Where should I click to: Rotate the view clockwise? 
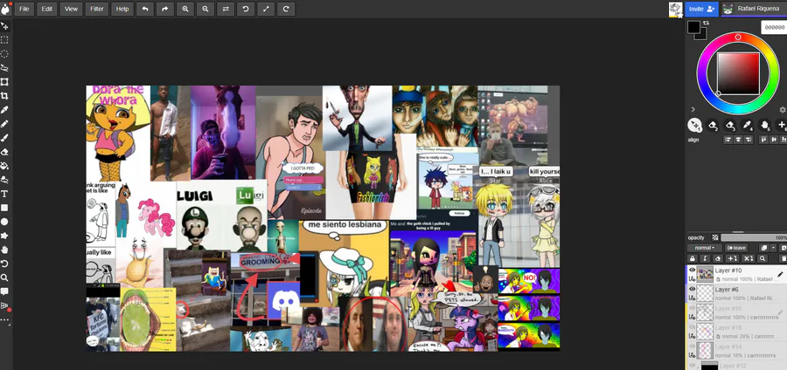(286, 9)
